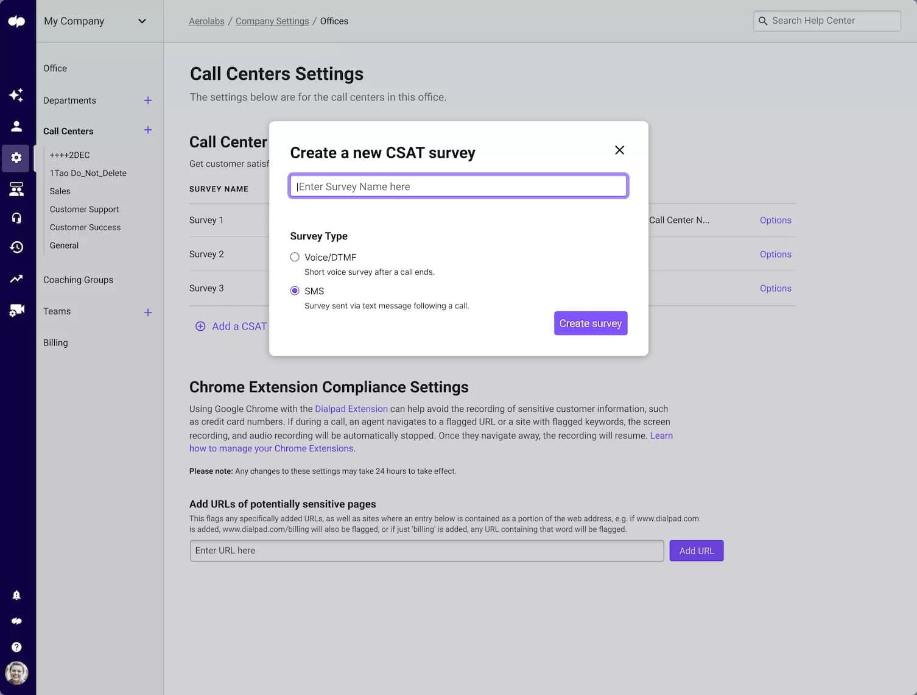Image resolution: width=917 pixels, height=695 pixels.
Task: Go to Company Settings breadcrumb
Action: [272, 21]
